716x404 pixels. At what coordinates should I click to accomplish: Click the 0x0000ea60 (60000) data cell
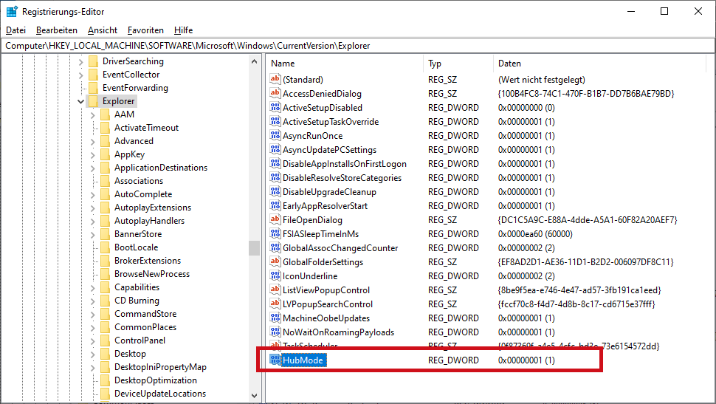pos(535,234)
